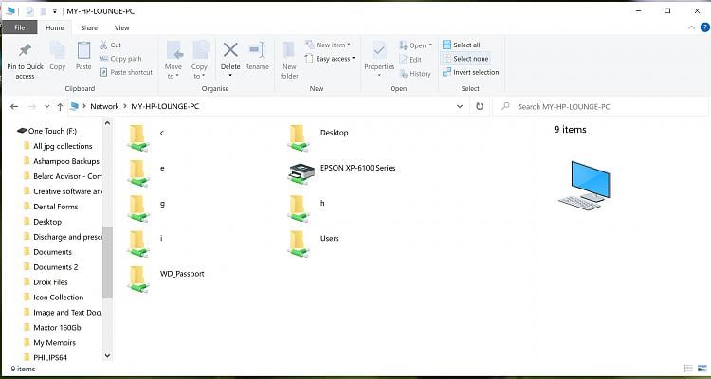Open the recent locations dropdown arrow

(x=46, y=106)
